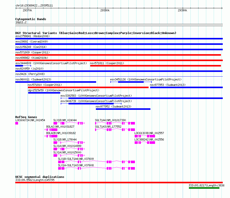Select the nsv571810 (Cooper2011) red bar
The image size is (230, 198).
tap(88, 87)
